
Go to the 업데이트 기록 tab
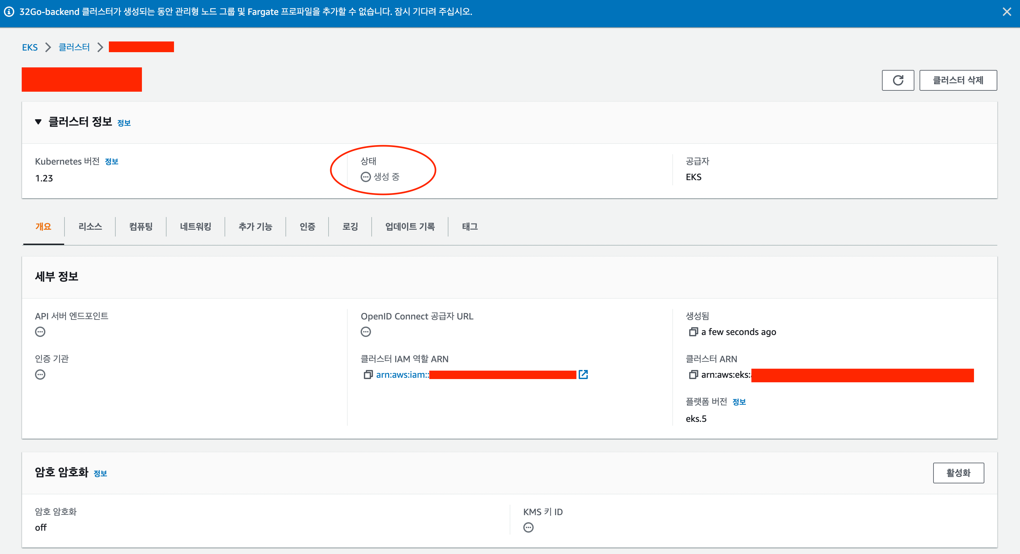click(410, 226)
